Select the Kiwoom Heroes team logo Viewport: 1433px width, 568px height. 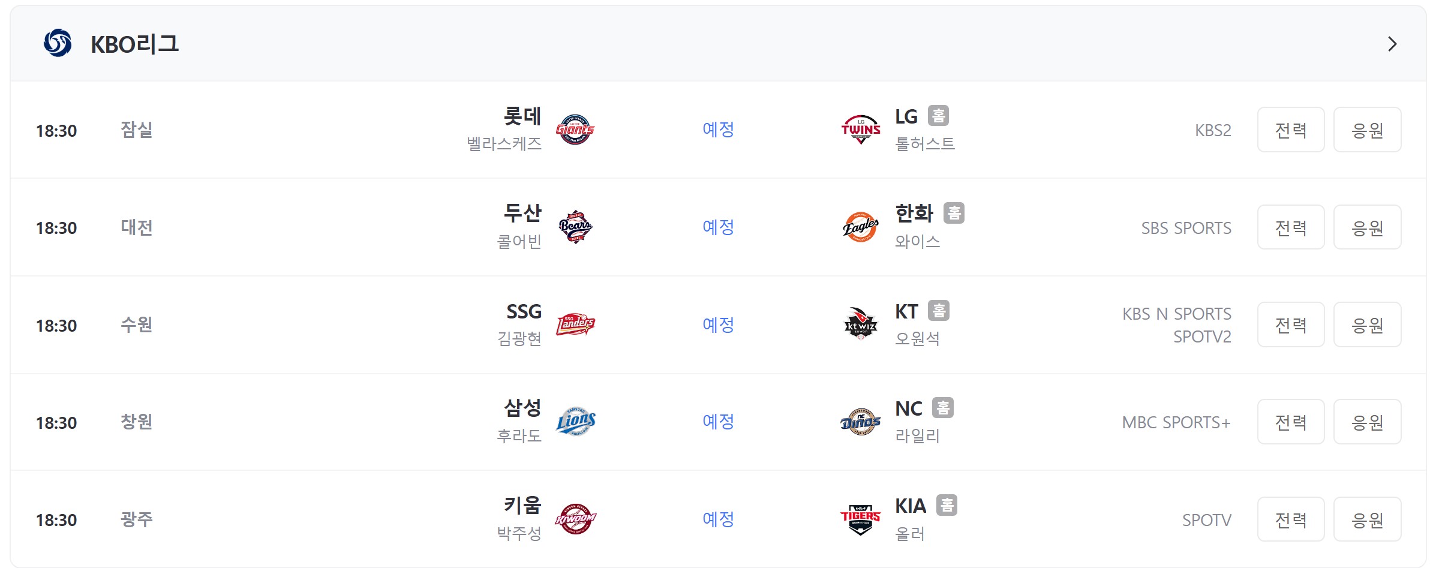[575, 519]
